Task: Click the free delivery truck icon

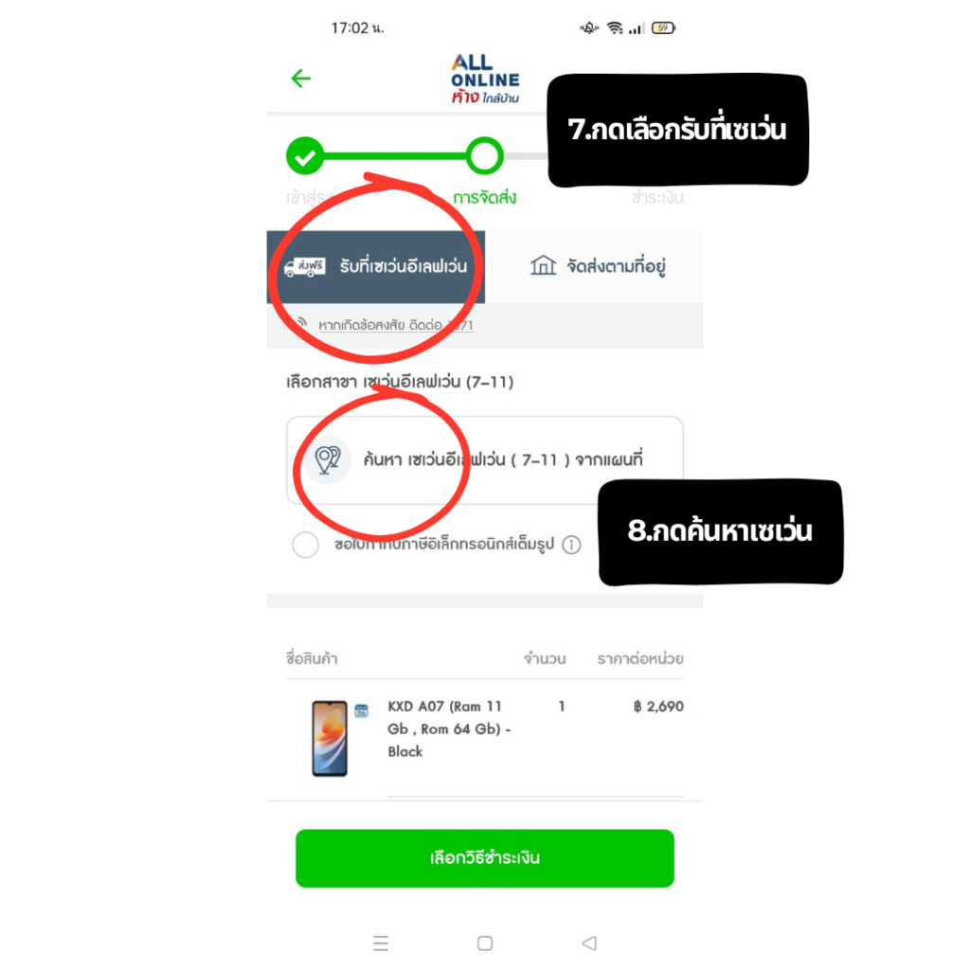Action: [304, 267]
